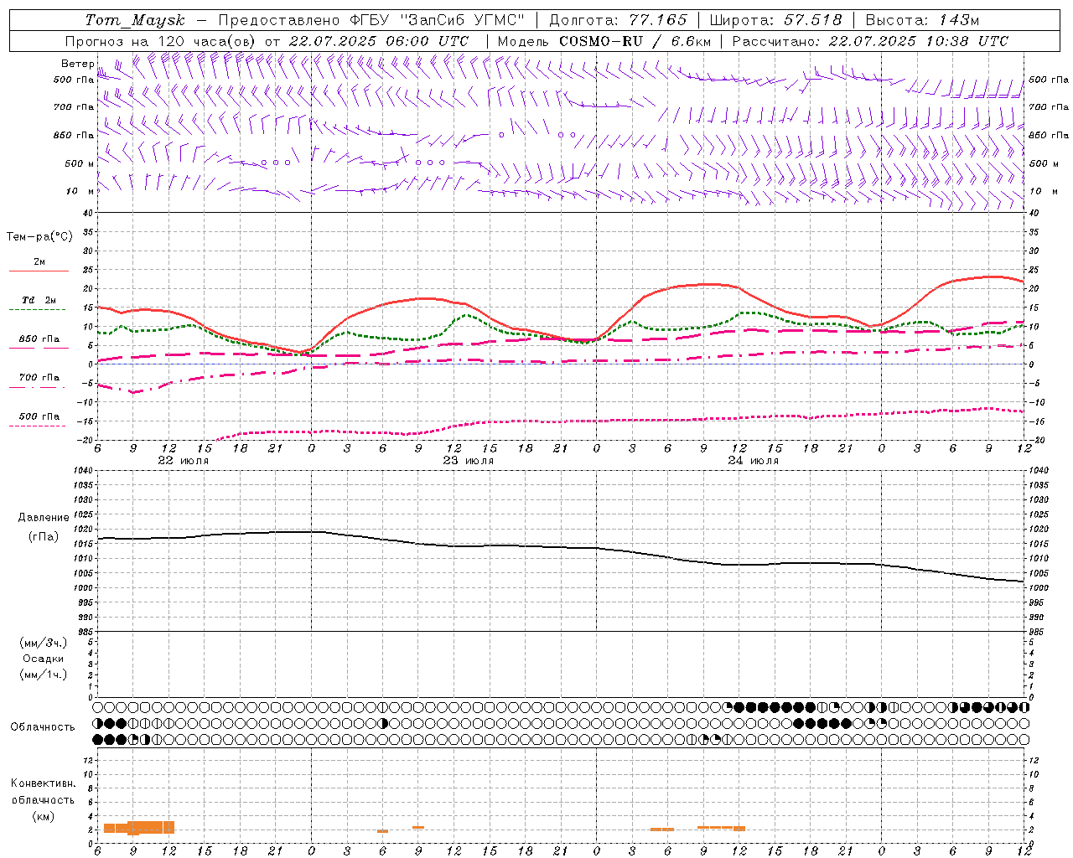1073x858 pixels.
Task: Click the station name Tom_Maysk in the header
Action: tap(135, 20)
